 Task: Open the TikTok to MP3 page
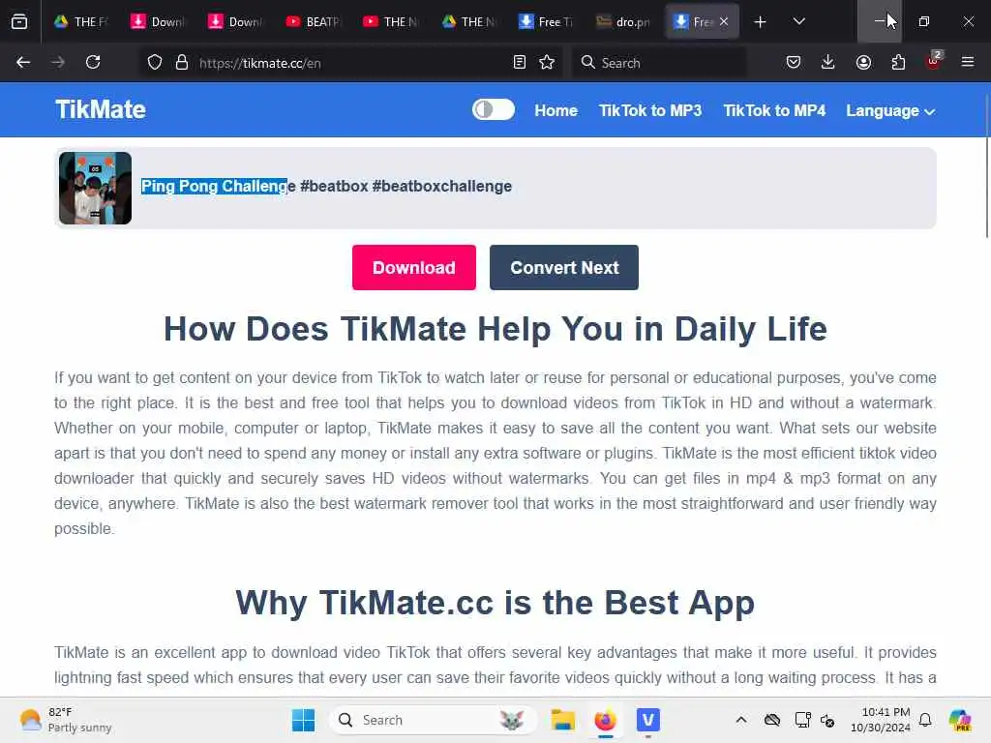[650, 110]
